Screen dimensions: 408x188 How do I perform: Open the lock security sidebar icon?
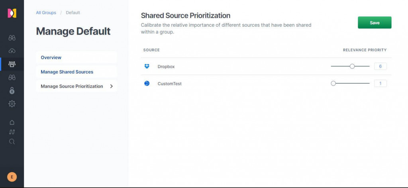pyautogui.click(x=12, y=90)
